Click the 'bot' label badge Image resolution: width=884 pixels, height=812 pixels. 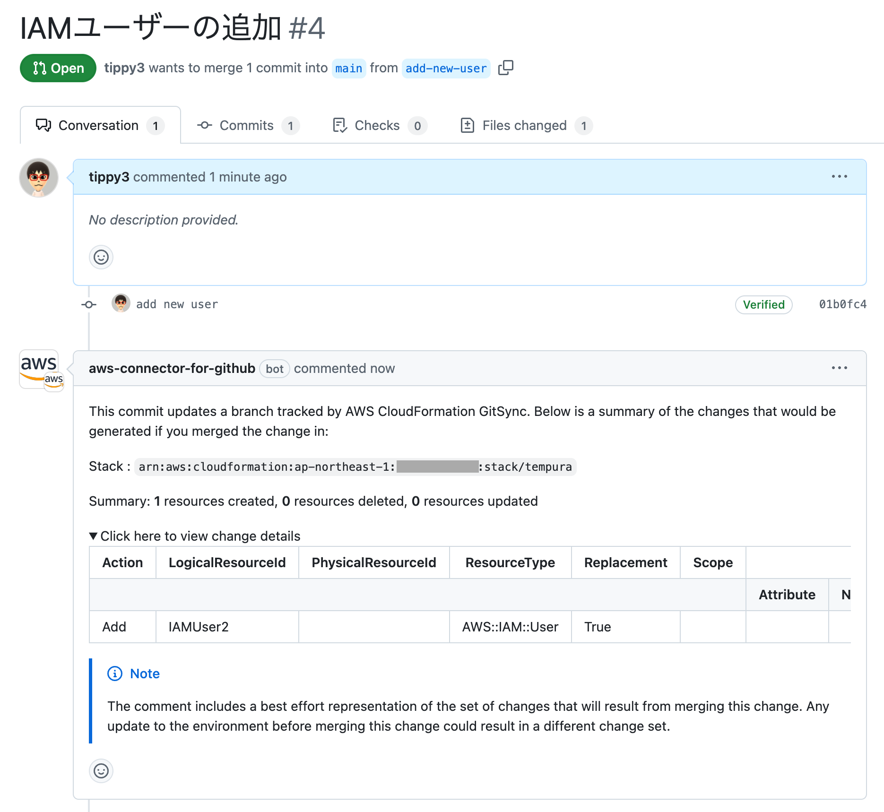(275, 369)
